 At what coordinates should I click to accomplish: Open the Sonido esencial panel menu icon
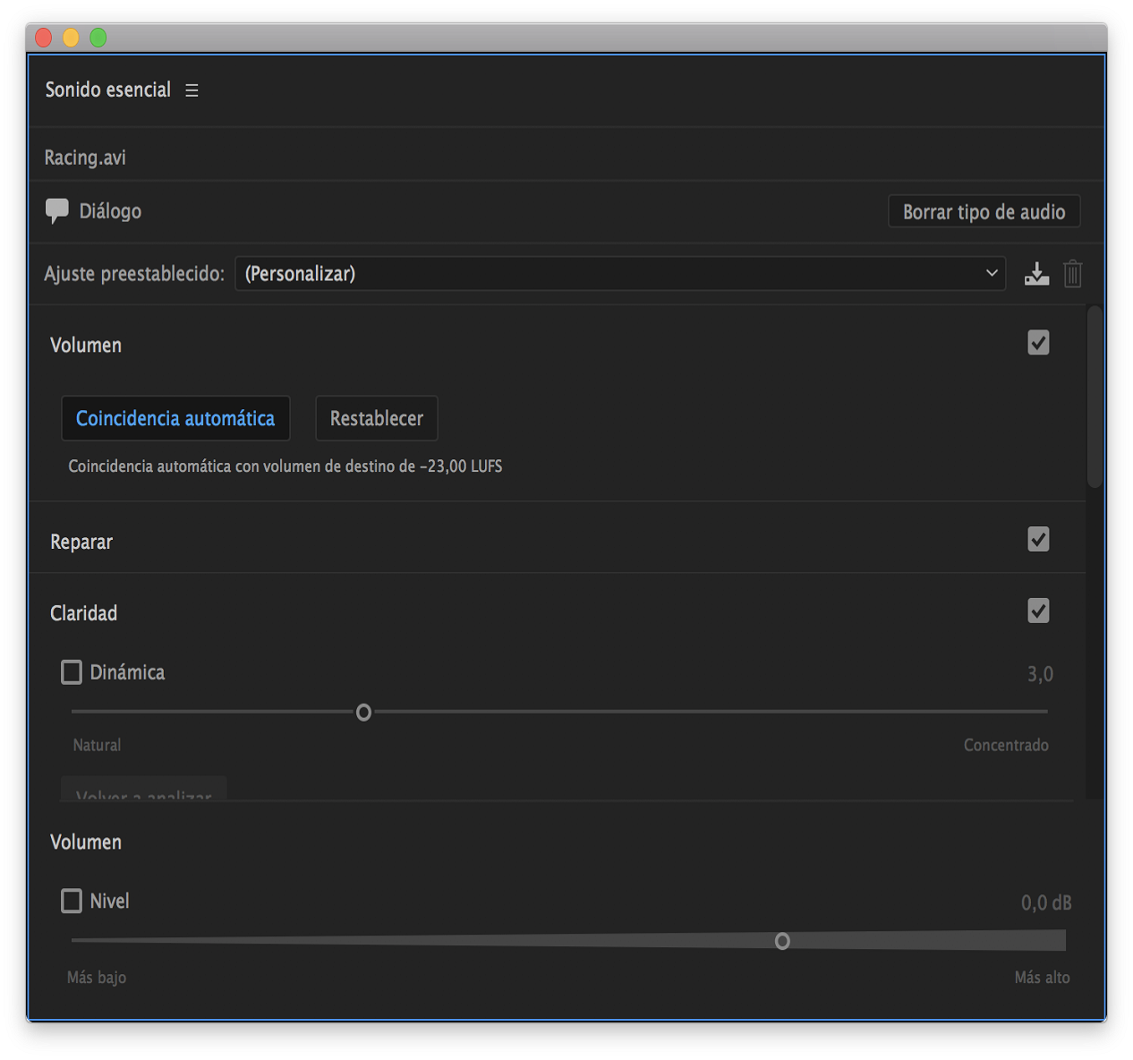[x=192, y=90]
